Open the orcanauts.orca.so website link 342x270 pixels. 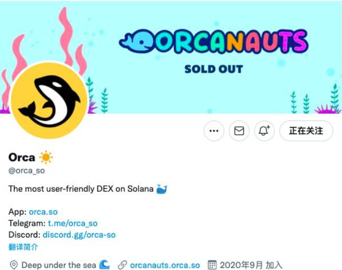(165, 265)
